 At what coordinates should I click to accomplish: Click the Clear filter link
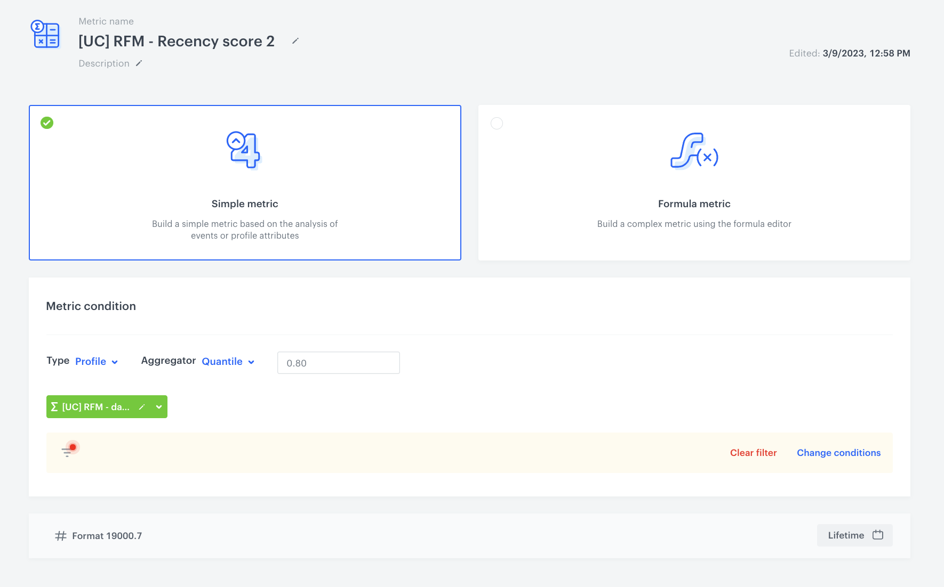point(753,453)
